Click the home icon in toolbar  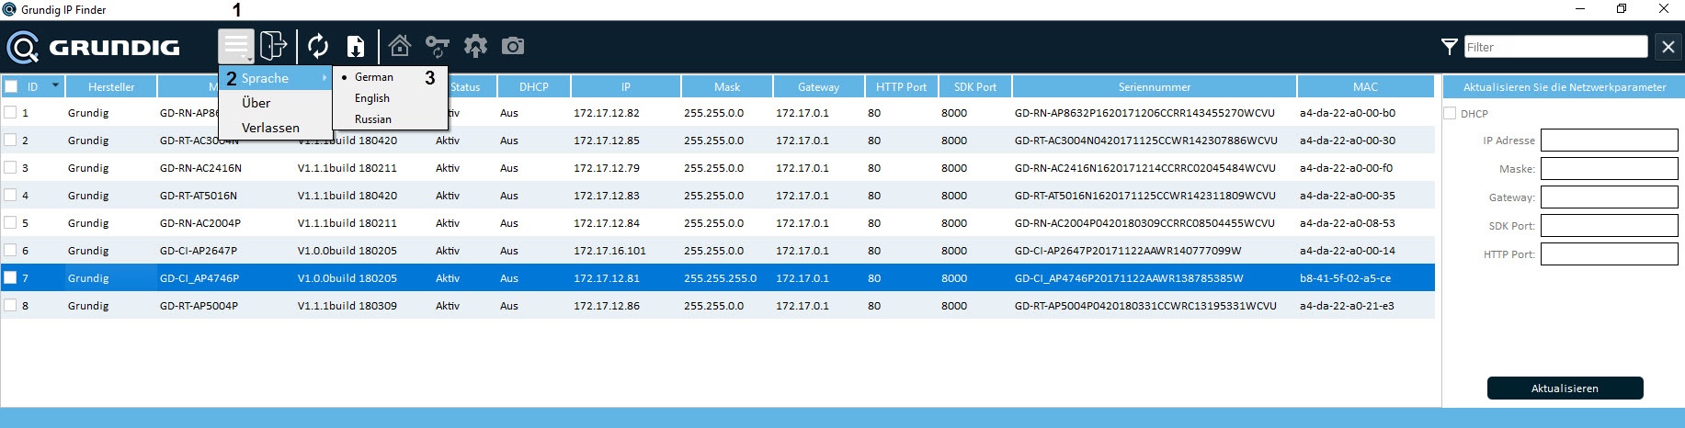click(399, 46)
